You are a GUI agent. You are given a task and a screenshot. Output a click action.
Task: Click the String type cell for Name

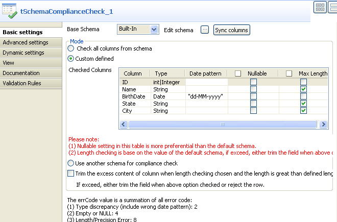pyautogui.click(x=168, y=89)
